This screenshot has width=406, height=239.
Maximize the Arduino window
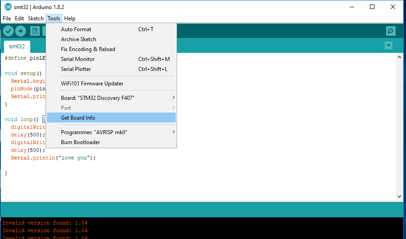(372, 7)
